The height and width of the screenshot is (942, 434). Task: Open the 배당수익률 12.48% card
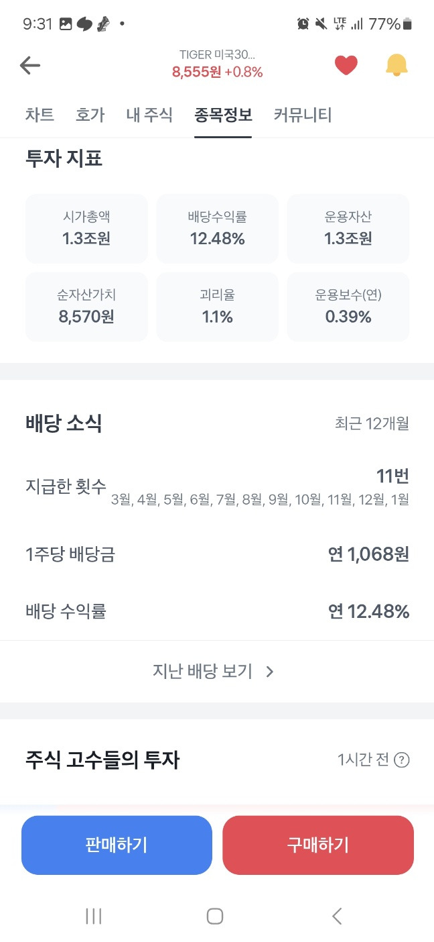218,229
